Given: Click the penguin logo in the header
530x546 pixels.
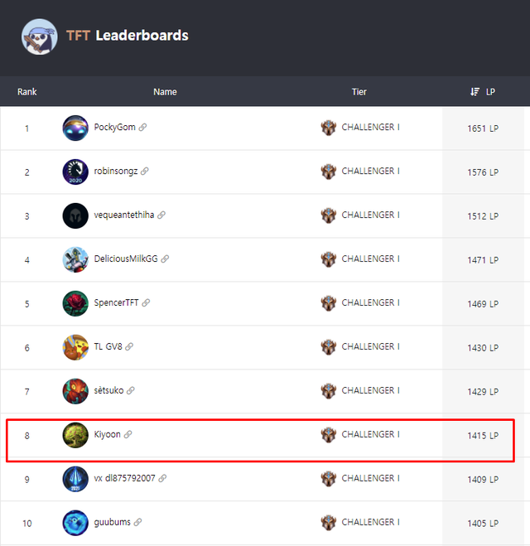Looking at the screenshot, I should pos(39,36).
